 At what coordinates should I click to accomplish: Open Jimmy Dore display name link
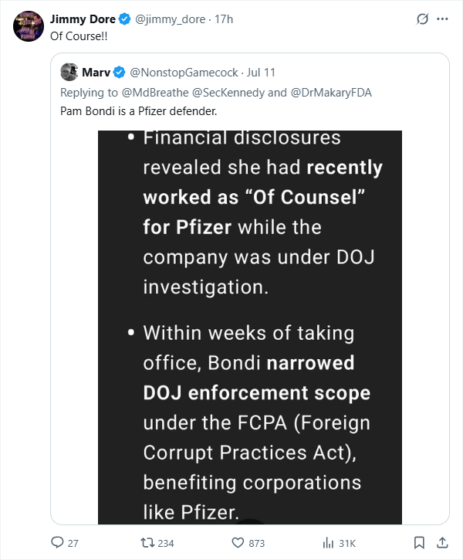pos(83,19)
